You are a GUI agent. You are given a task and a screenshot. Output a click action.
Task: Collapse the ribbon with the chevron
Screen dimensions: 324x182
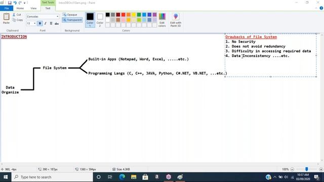tap(316, 8)
